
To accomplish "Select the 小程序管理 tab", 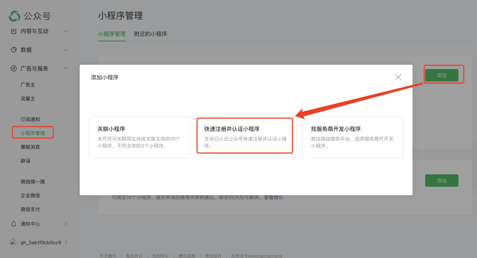I will (x=112, y=34).
